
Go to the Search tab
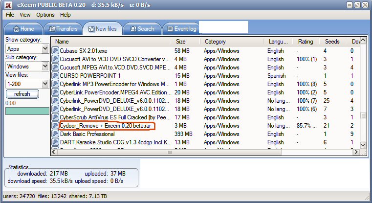(x=142, y=29)
